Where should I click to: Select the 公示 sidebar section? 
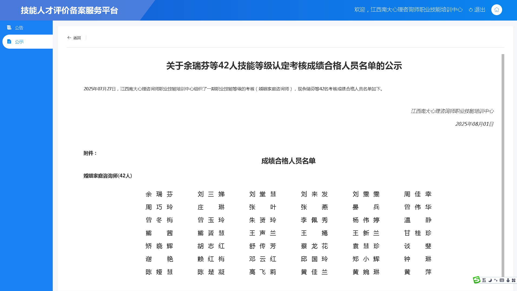point(19,41)
